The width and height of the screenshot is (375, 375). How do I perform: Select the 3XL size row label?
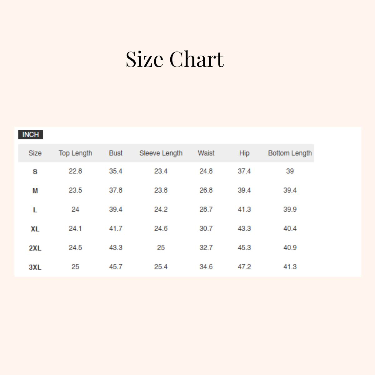[35, 267]
